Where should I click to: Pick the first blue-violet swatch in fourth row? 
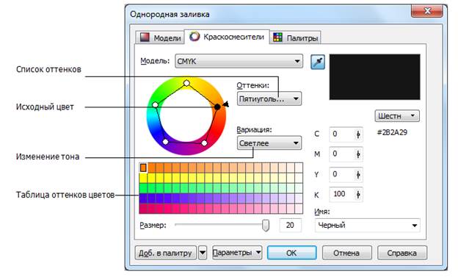tap(143, 198)
